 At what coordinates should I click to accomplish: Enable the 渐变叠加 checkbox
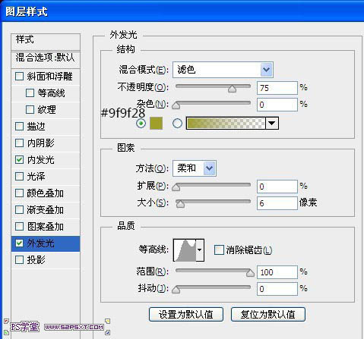pyautogui.click(x=20, y=210)
